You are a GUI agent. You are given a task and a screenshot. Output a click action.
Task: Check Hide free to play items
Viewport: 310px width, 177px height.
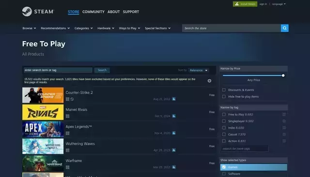[224, 97]
